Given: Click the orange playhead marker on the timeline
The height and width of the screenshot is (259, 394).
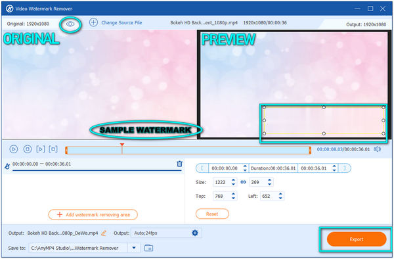Looking at the screenshot, I should tap(122, 145).
